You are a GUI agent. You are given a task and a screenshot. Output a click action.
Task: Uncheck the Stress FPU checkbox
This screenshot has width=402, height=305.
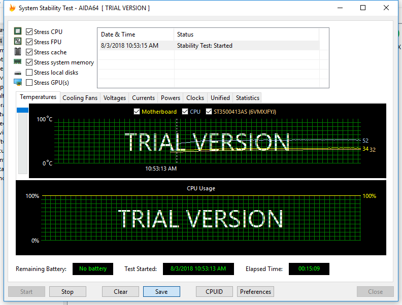[29, 42]
